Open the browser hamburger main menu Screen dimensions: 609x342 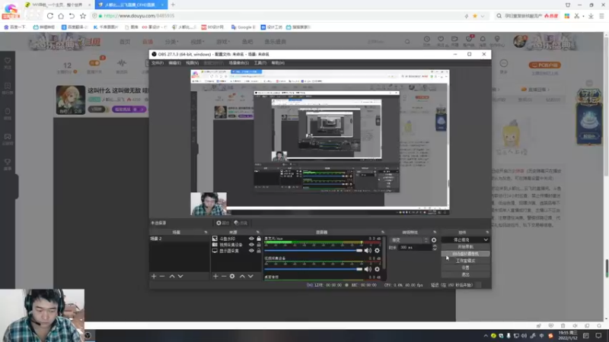tap(601, 16)
